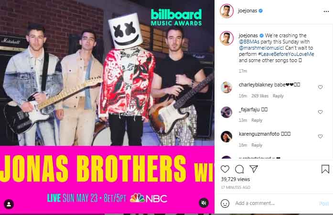Viewport: 333px width, 215px height.
Task: Save the post with the bookmark icon
Action: [325, 169]
